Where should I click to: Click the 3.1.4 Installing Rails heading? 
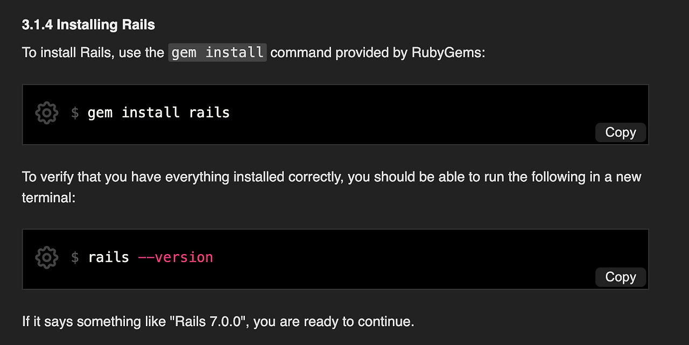[x=88, y=25]
